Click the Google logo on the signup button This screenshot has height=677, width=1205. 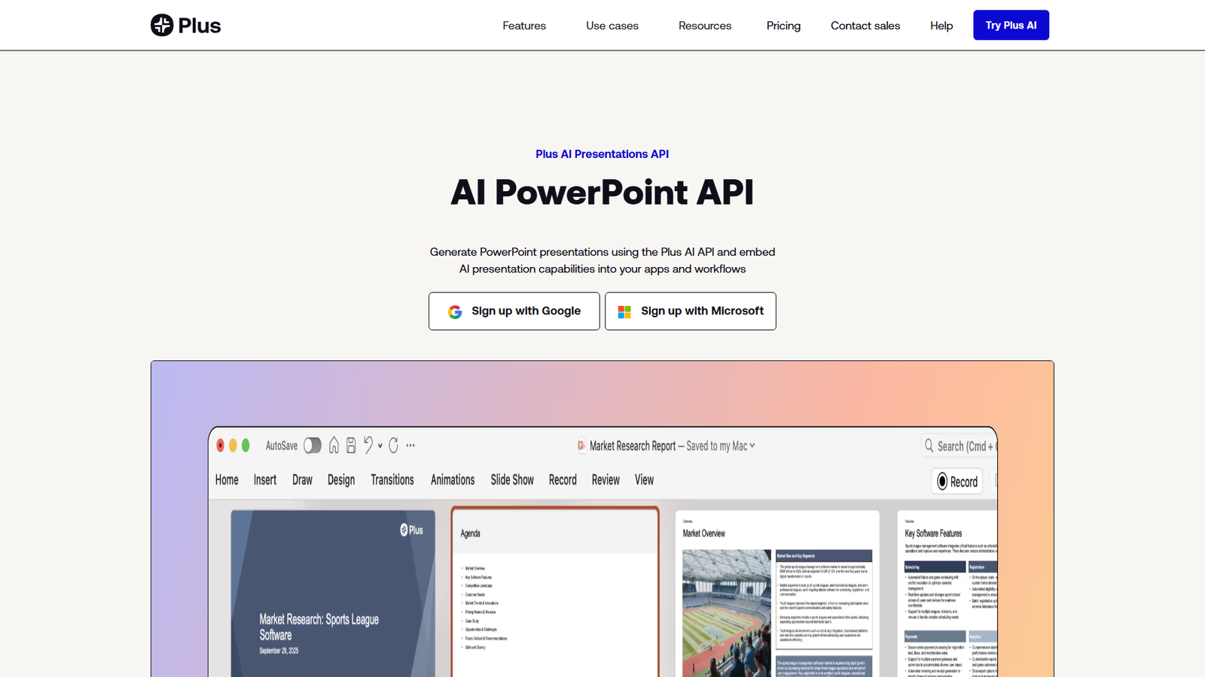[455, 311]
